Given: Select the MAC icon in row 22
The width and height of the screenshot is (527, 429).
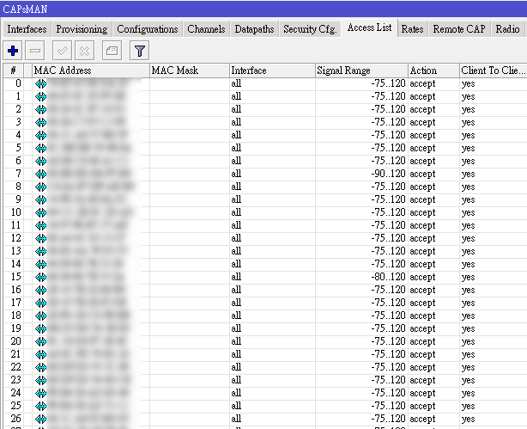Looking at the screenshot, I should [41, 367].
